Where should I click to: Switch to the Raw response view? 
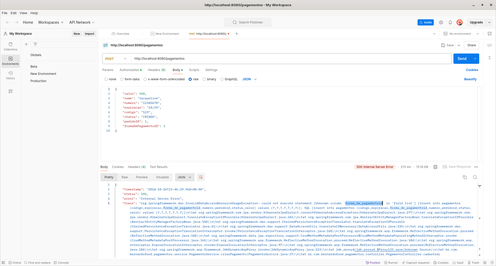coord(125,177)
